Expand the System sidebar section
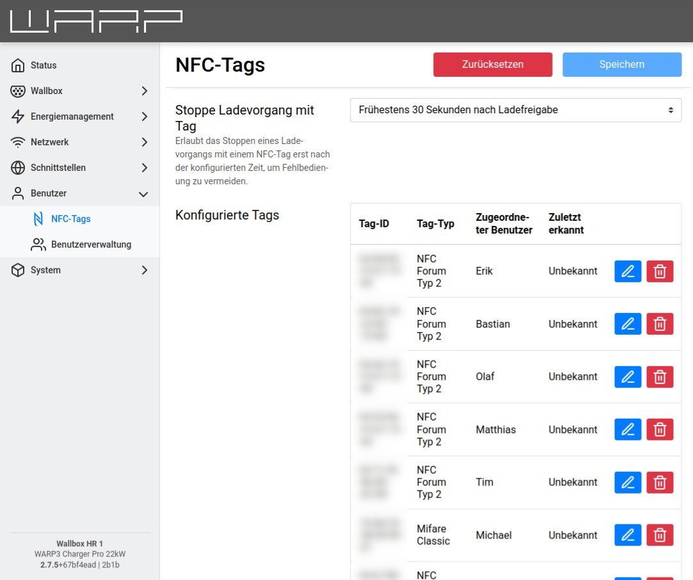 pos(79,270)
